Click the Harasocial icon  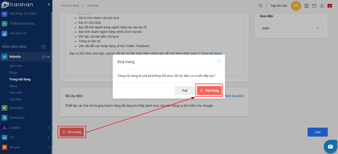[x=4, y=118]
